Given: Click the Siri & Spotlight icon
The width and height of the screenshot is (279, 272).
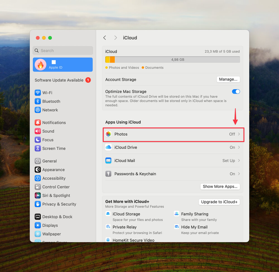Looking at the screenshot, I should [38, 195].
